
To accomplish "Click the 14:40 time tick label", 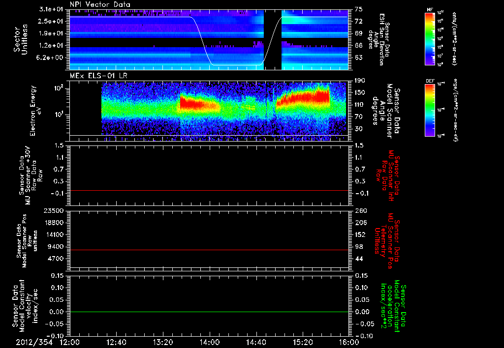I will (256, 342).
